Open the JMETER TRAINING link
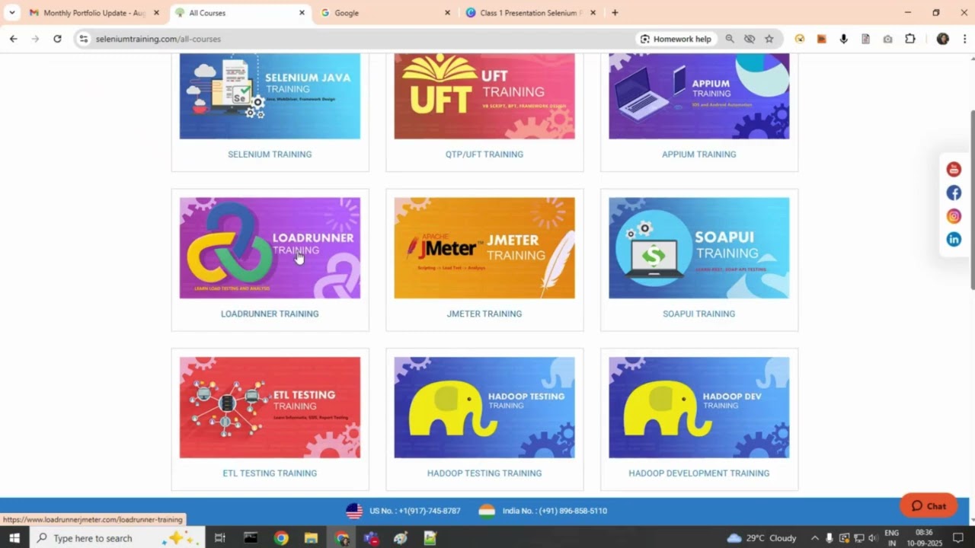 point(484,314)
